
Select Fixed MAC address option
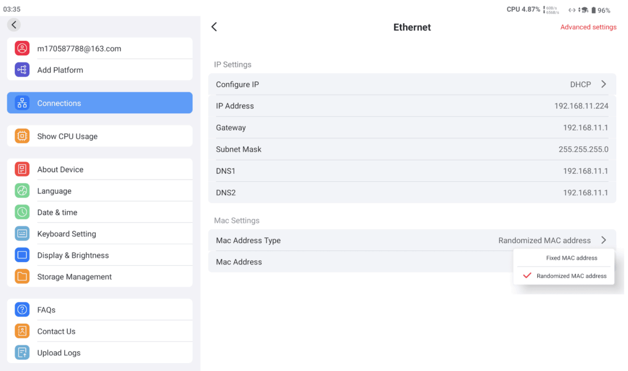(571, 258)
